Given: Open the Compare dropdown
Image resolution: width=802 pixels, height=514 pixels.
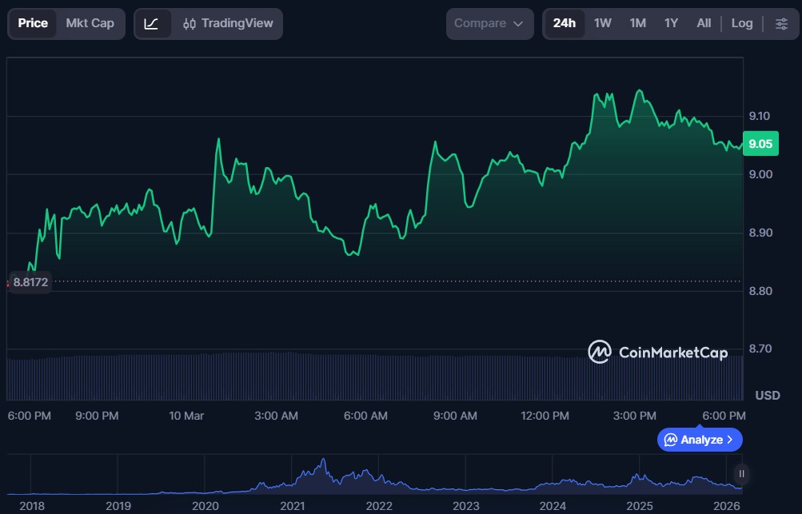Looking at the screenshot, I should [x=489, y=24].
